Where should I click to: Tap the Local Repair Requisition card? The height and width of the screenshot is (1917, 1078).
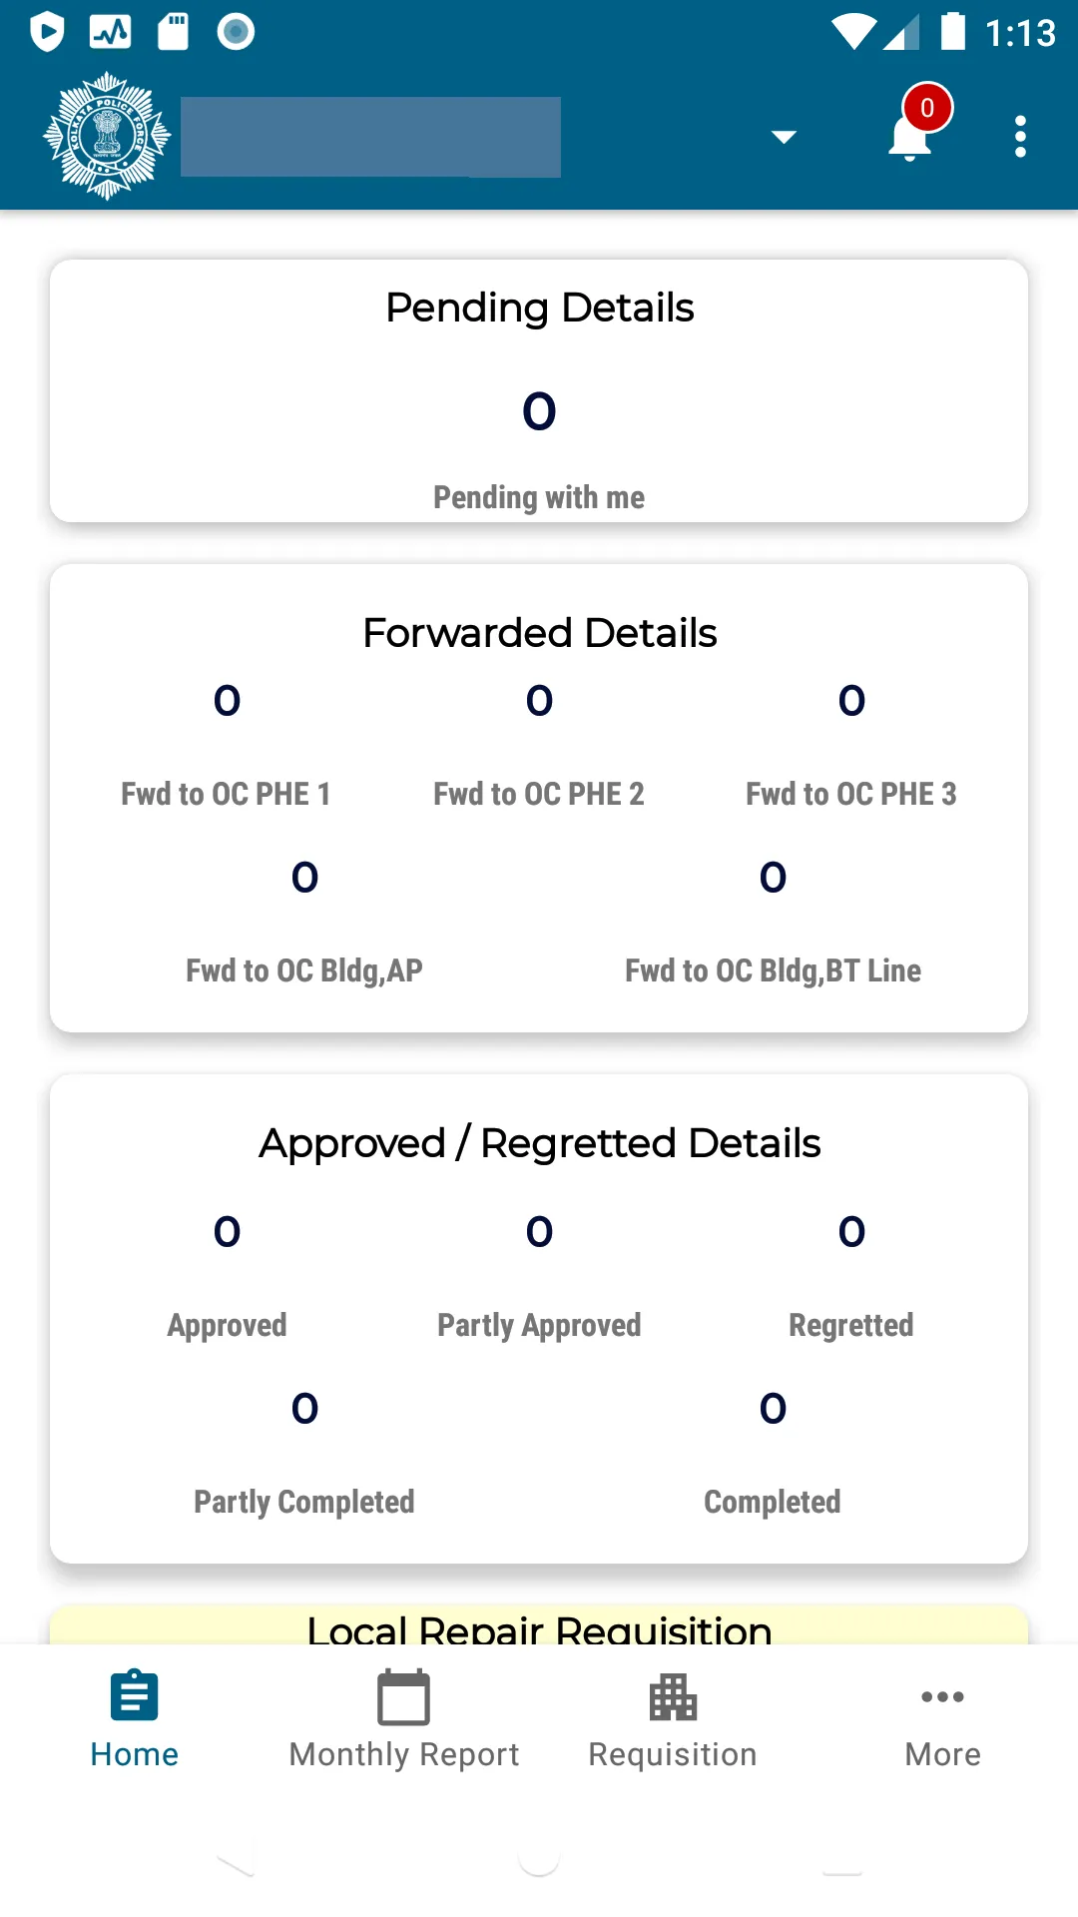(x=539, y=1624)
